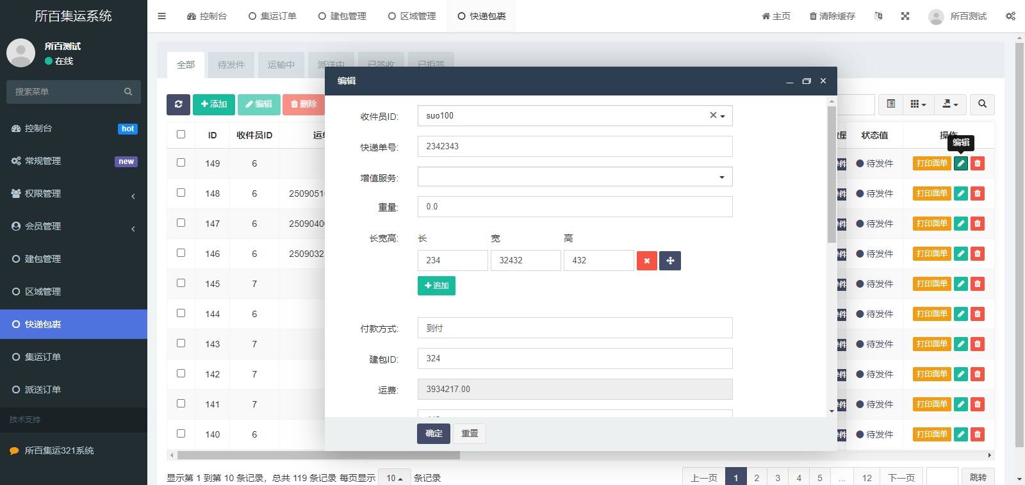Click the red remove dimension row icon
The height and width of the screenshot is (485, 1025).
(646, 261)
